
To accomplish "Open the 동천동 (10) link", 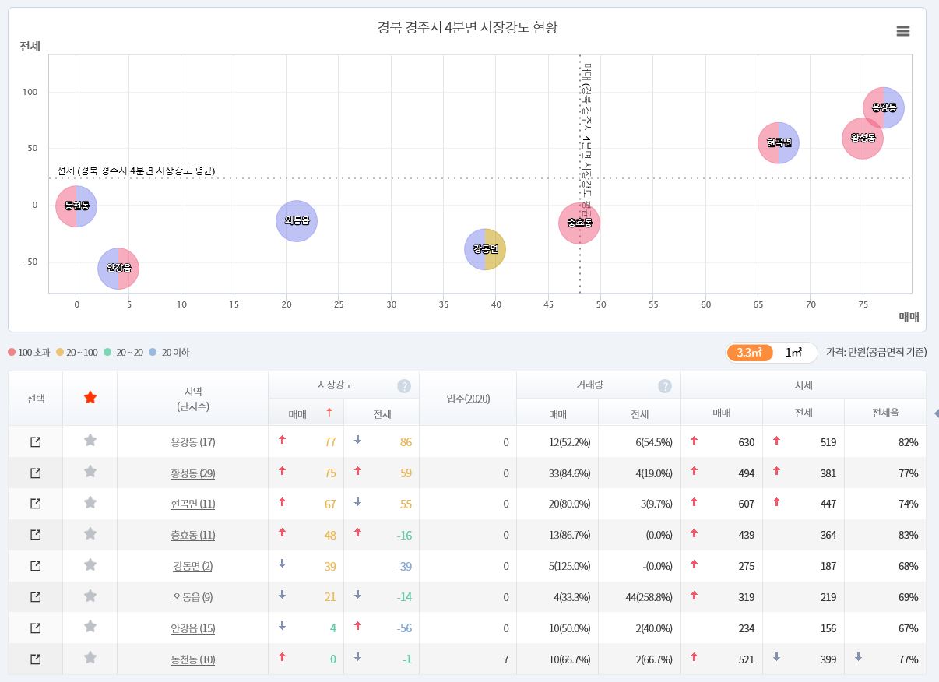I will click(x=192, y=659).
